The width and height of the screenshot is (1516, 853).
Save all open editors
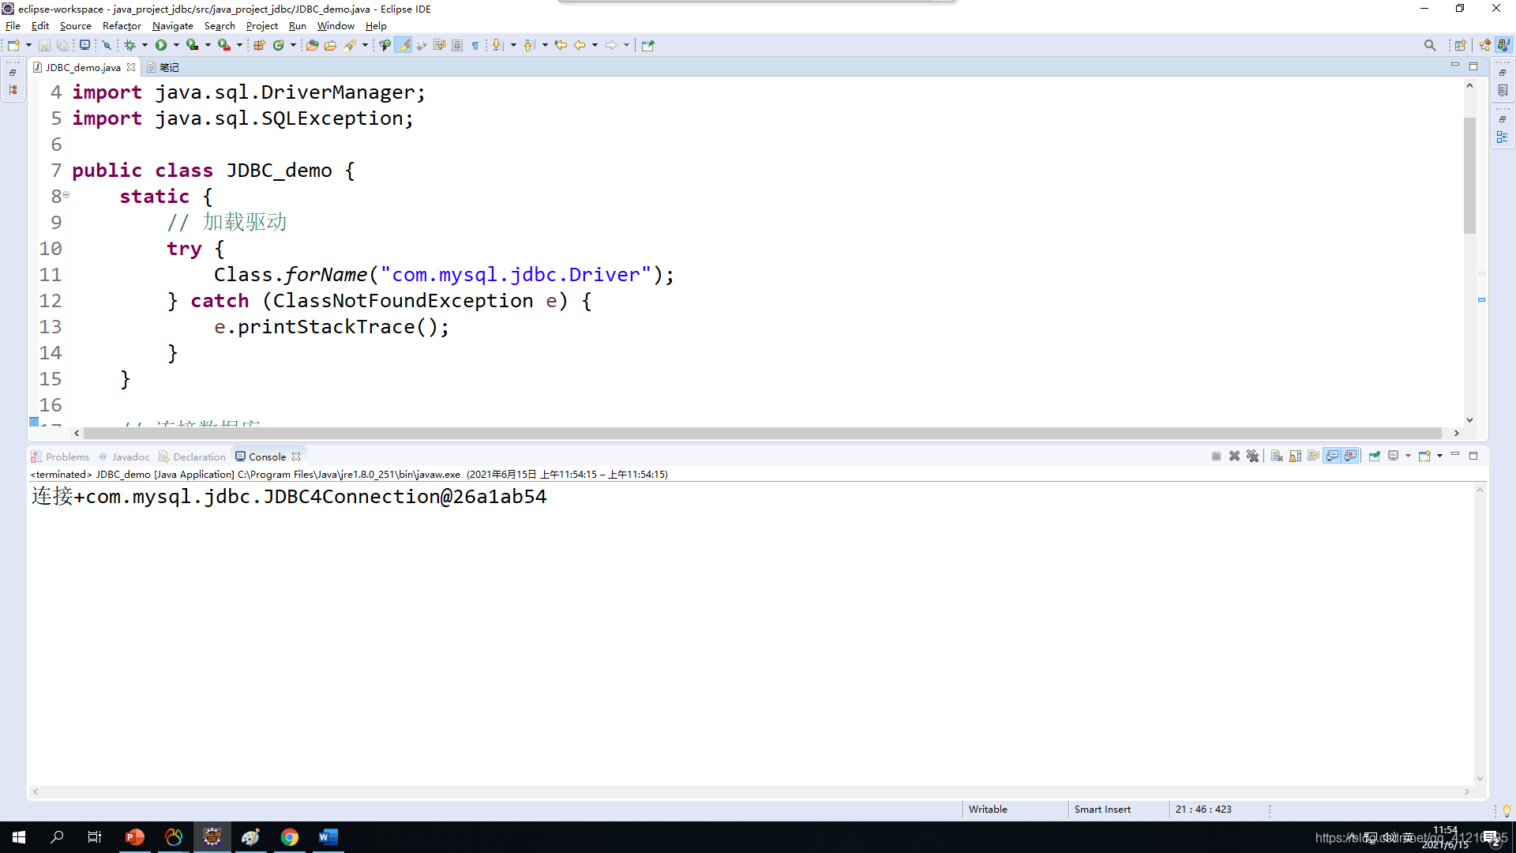click(x=63, y=45)
